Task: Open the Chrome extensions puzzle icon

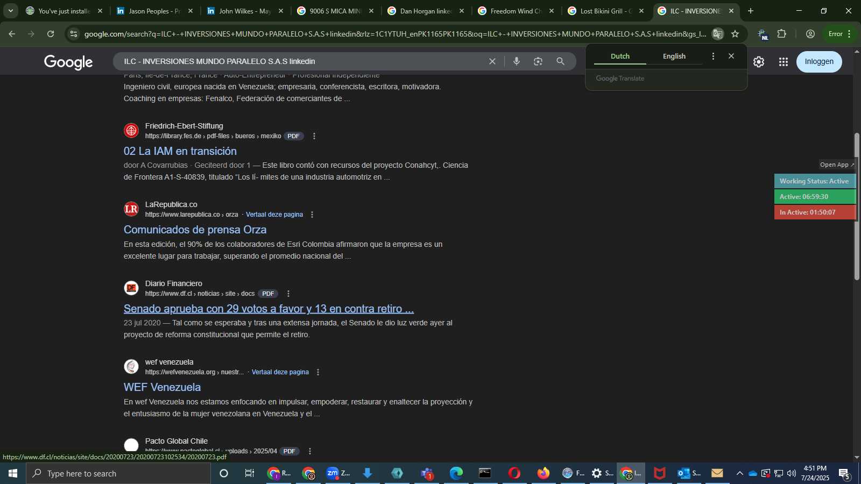Action: (782, 34)
